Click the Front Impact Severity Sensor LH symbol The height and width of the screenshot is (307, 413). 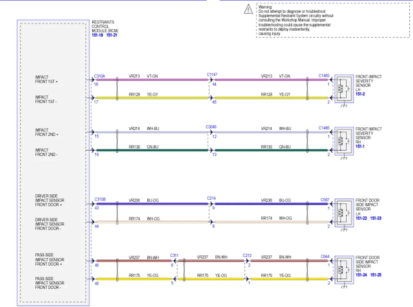click(344, 89)
